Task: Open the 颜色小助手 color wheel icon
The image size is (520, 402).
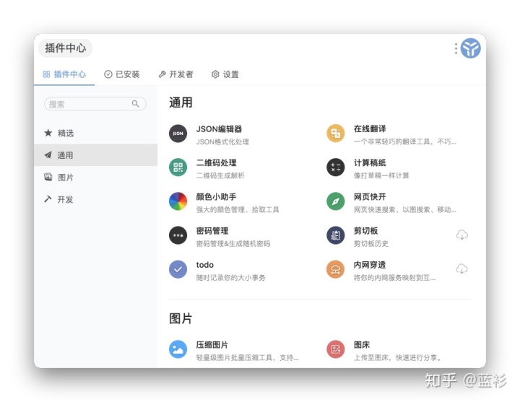Action: pos(178,201)
